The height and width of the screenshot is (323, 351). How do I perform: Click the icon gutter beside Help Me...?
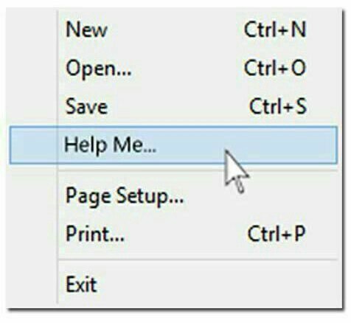pyautogui.click(x=33, y=145)
